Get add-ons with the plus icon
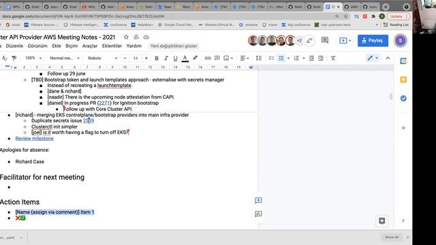Image resolution: width=436 pixels, height=245 pixels. (x=403, y=128)
